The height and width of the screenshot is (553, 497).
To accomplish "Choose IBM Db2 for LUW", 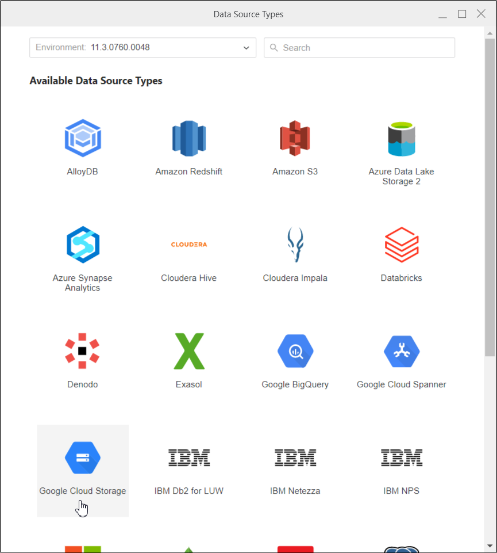I will tap(188, 457).
